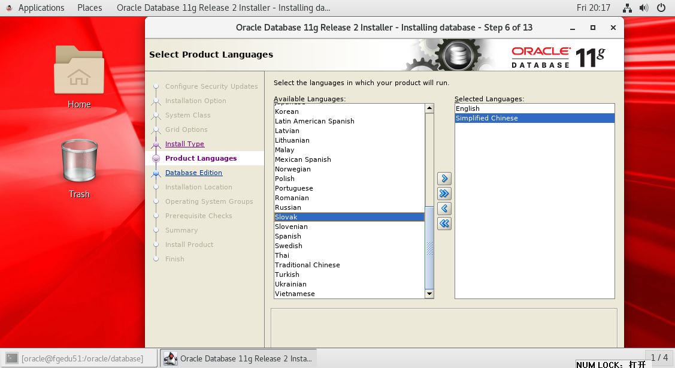This screenshot has height=368, width=675.
Task: Add all languages with the double right arrow
Action: pyautogui.click(x=444, y=194)
